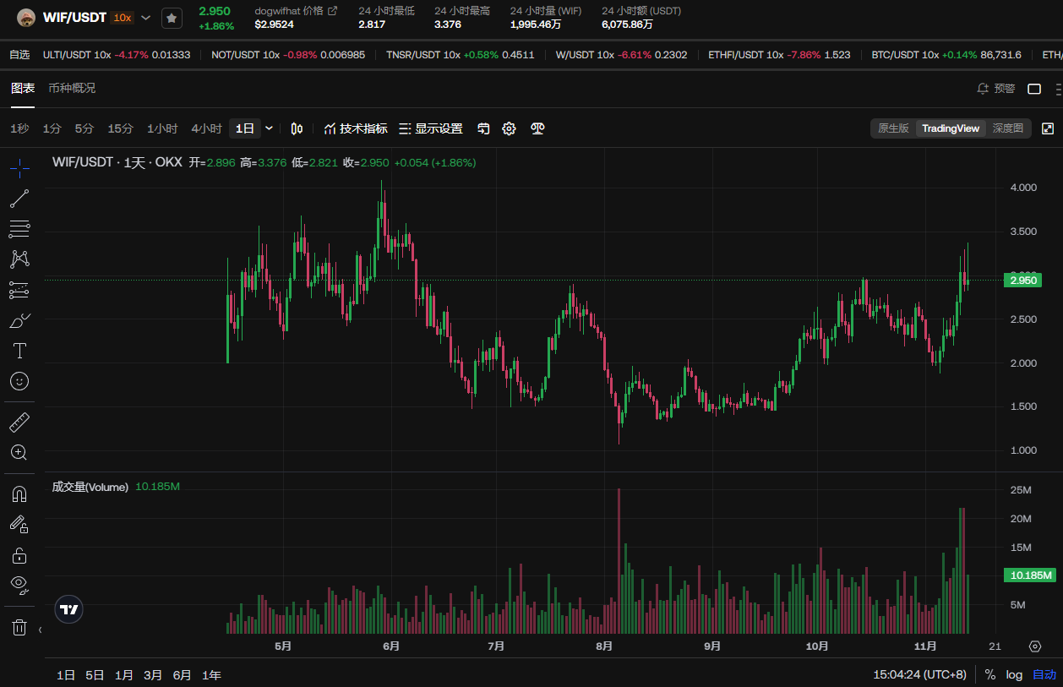Activate the magnet snap mode
The width and height of the screenshot is (1063, 687).
(x=19, y=493)
